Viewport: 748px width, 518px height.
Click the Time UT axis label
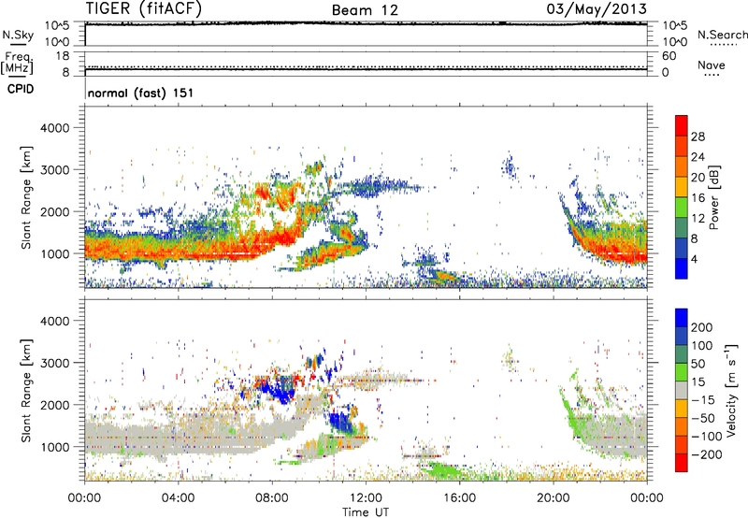366,512
